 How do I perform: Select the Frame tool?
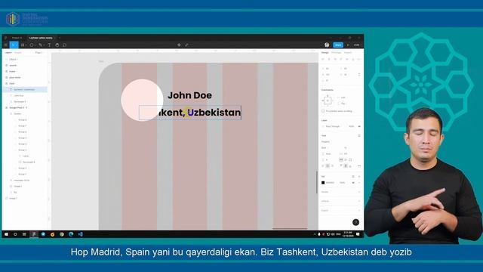pos(23,45)
